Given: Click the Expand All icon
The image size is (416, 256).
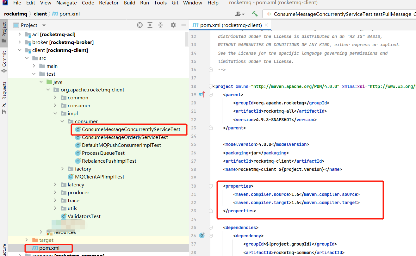Looking at the screenshot, I should [150, 25].
